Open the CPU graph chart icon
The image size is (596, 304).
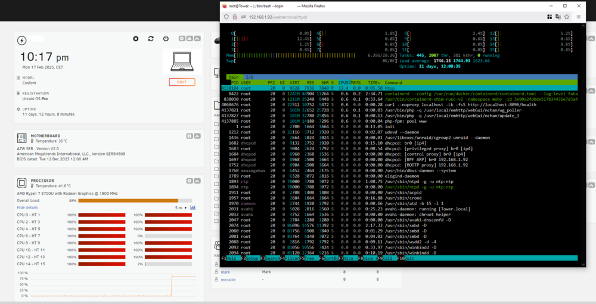point(193,207)
